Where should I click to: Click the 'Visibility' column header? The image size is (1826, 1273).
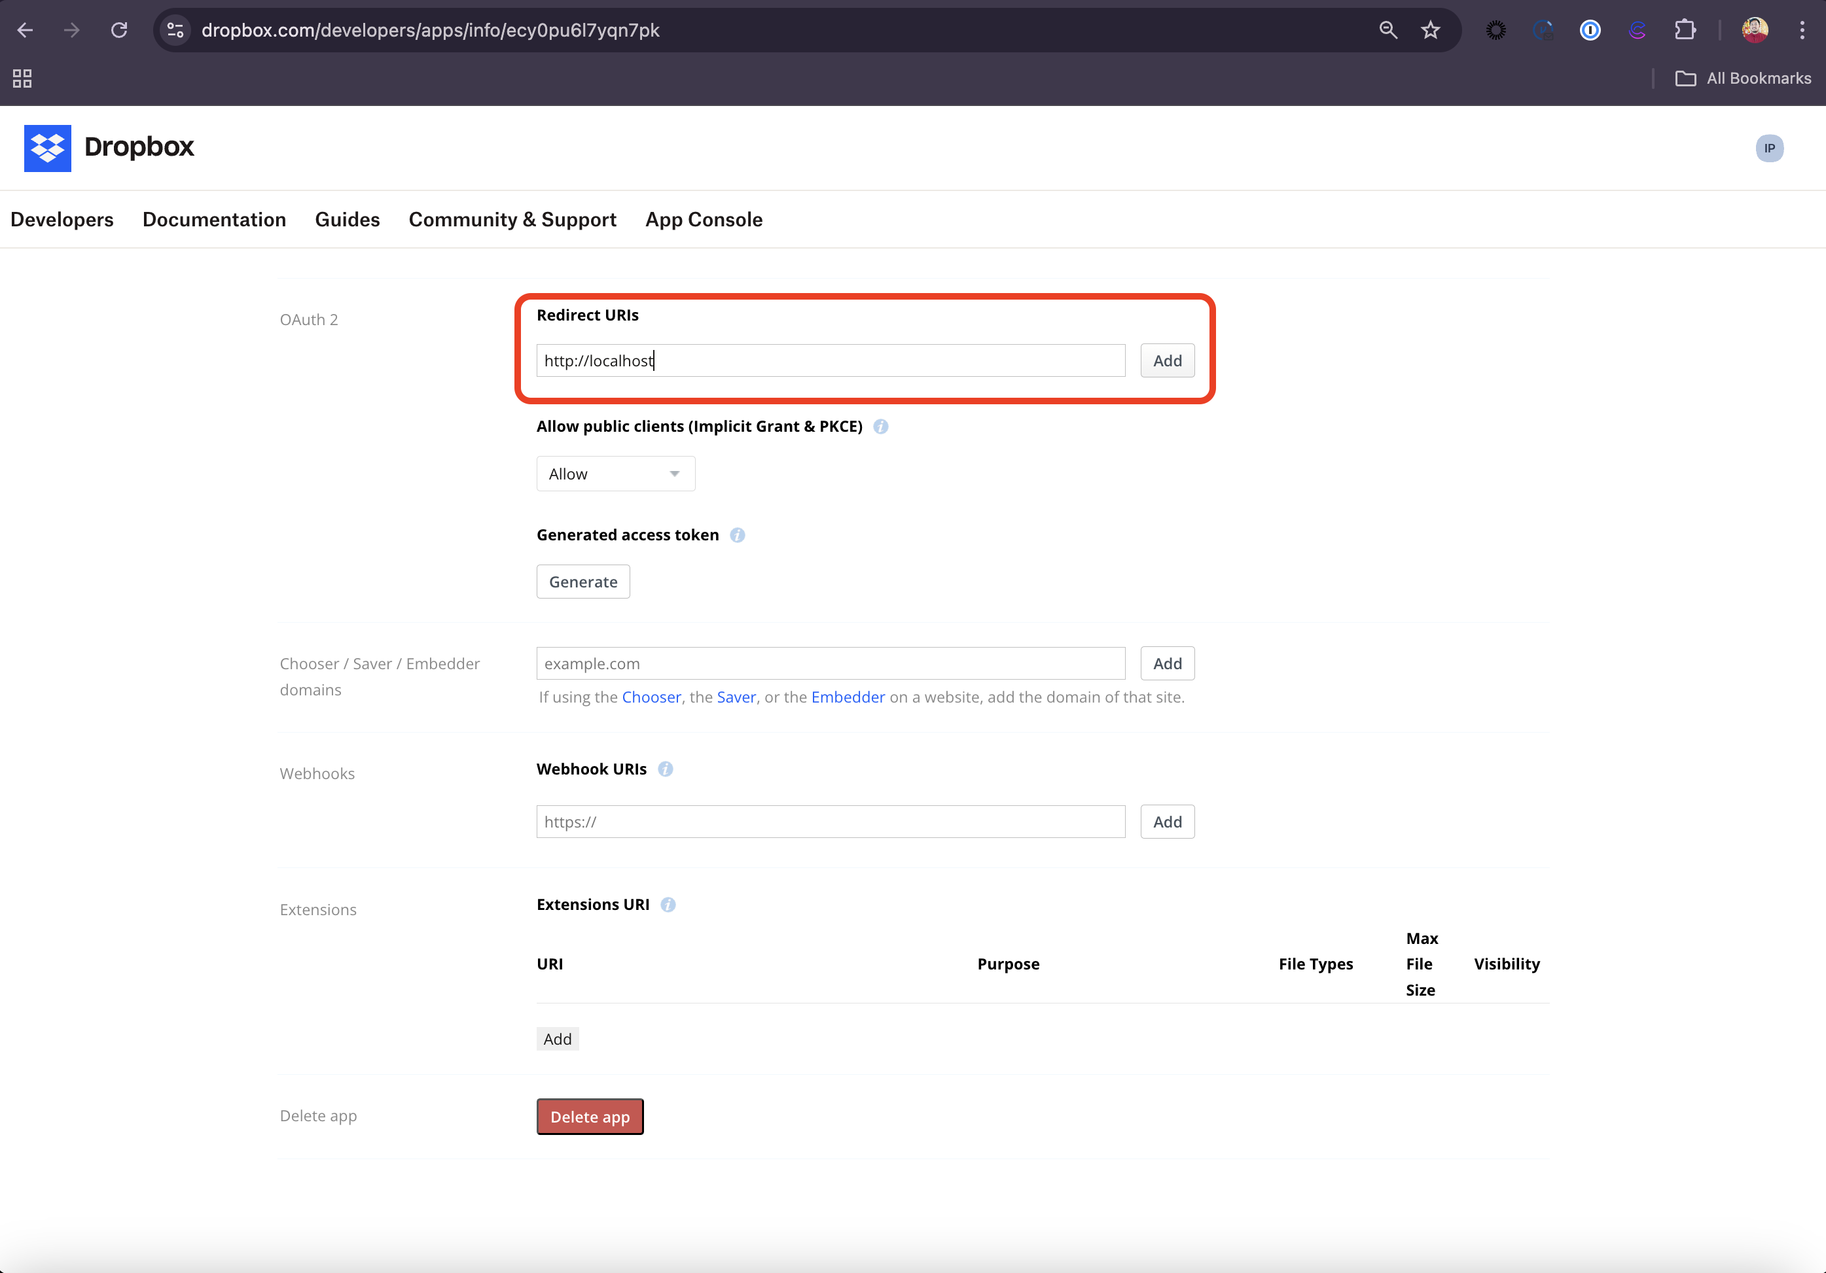(1507, 964)
